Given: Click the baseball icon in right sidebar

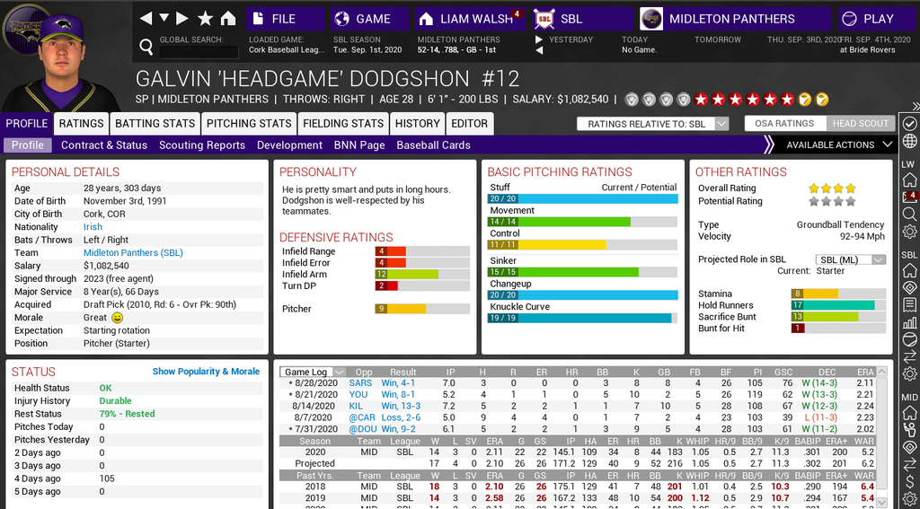Looking at the screenshot, I should 909,340.
